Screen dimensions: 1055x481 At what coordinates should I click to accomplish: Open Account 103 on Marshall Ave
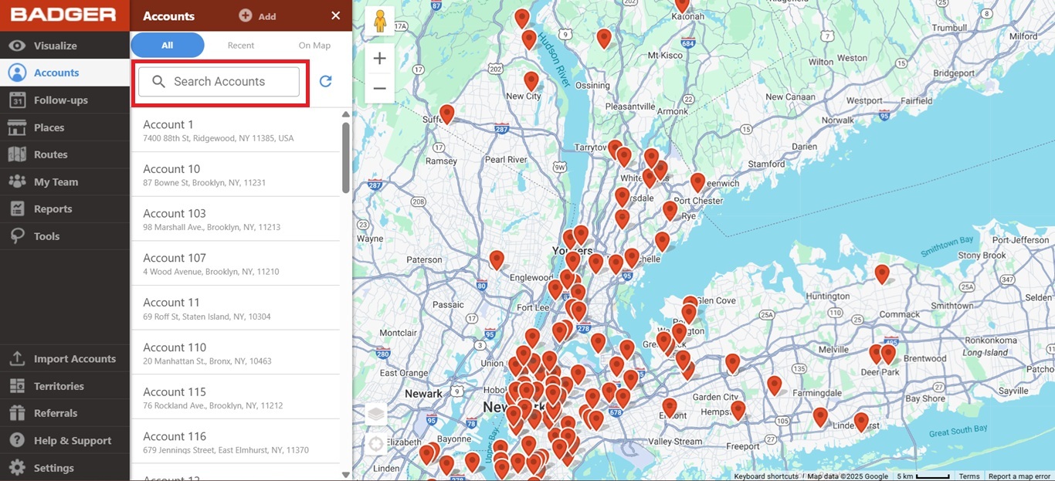point(236,219)
